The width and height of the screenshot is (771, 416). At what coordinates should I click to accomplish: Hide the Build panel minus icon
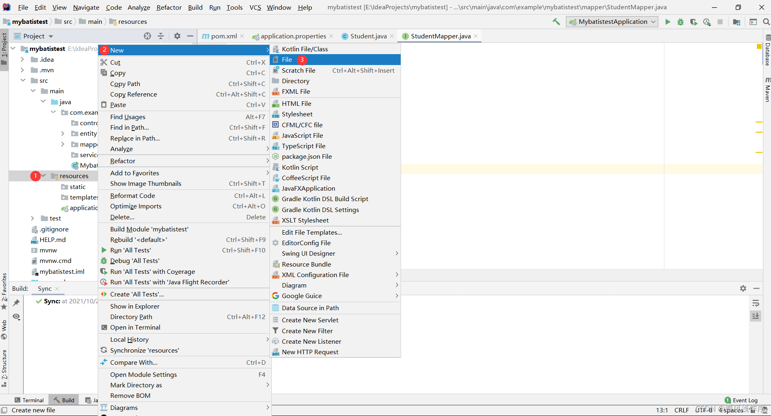click(756, 288)
